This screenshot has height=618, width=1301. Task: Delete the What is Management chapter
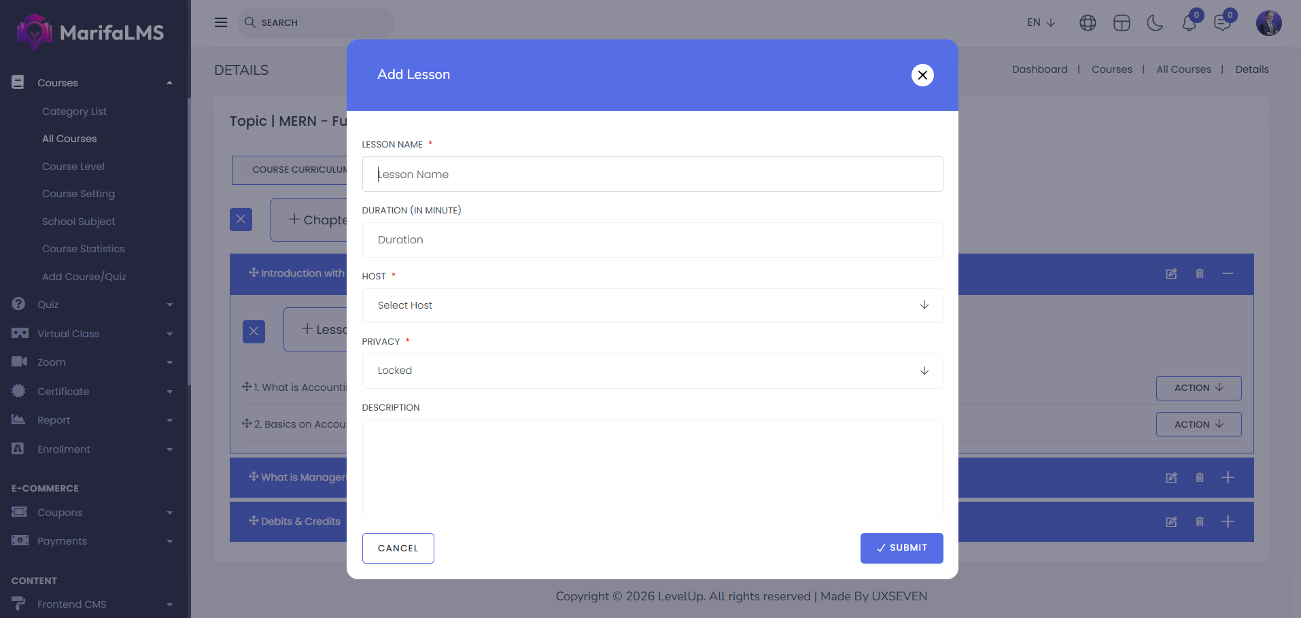point(1200,478)
